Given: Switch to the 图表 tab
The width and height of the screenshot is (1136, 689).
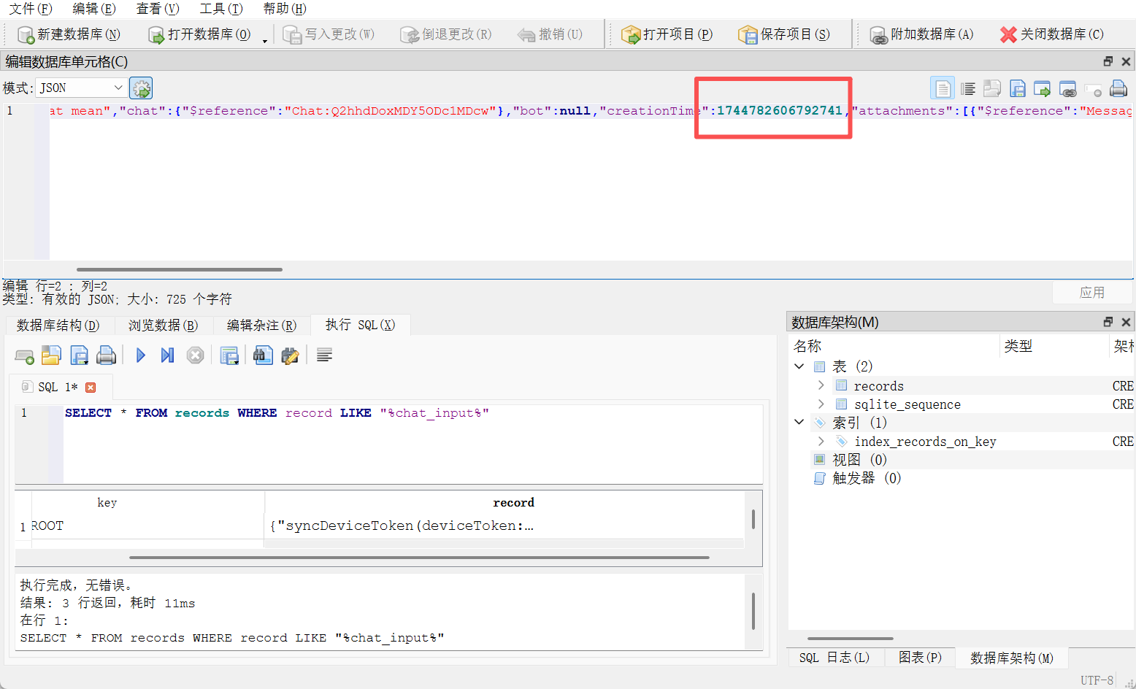Looking at the screenshot, I should click(x=920, y=658).
